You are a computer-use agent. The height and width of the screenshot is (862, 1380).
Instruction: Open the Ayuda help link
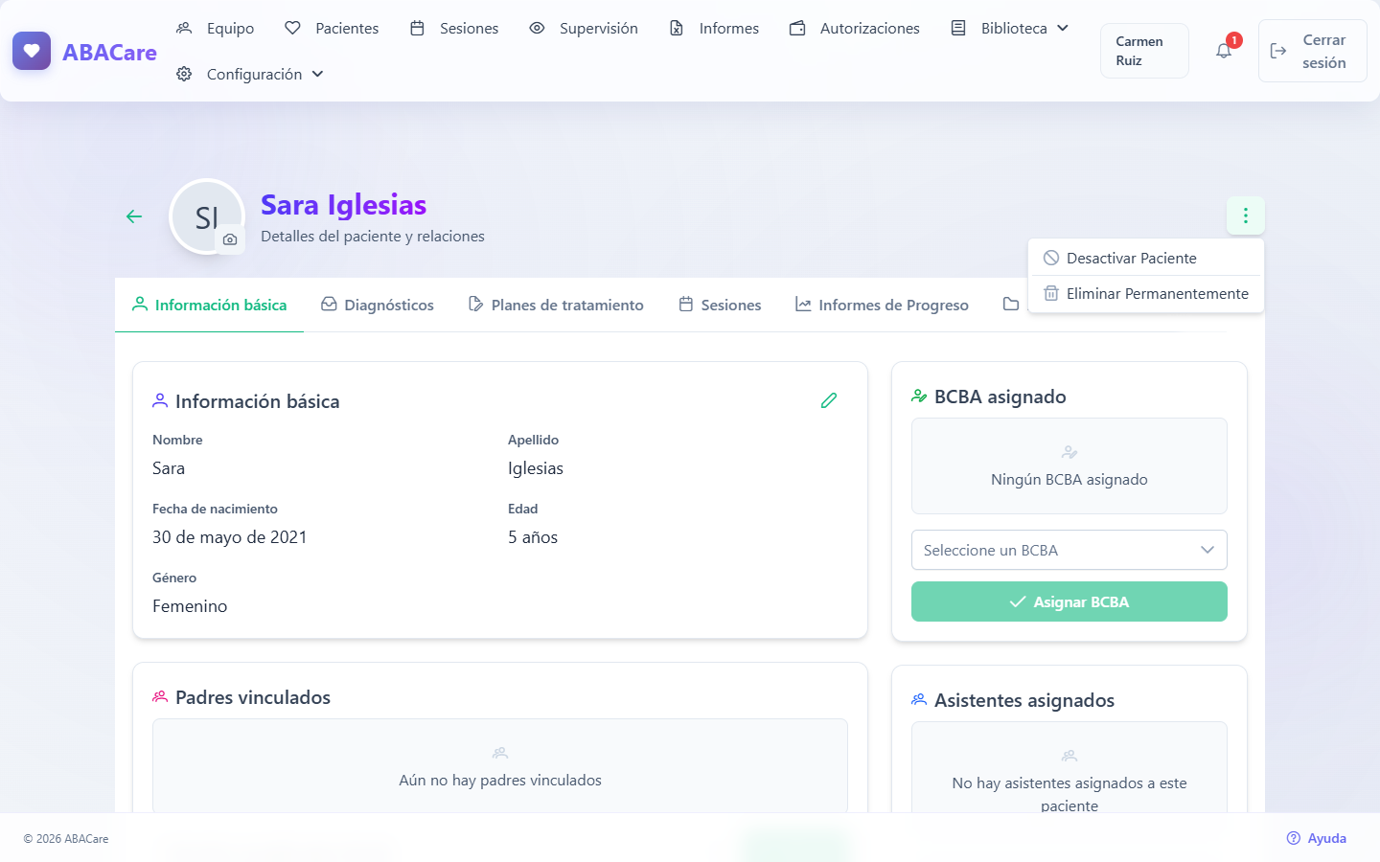(x=1317, y=838)
